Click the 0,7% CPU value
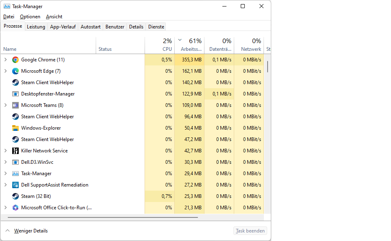This screenshot has width=391, height=241. click(167, 196)
